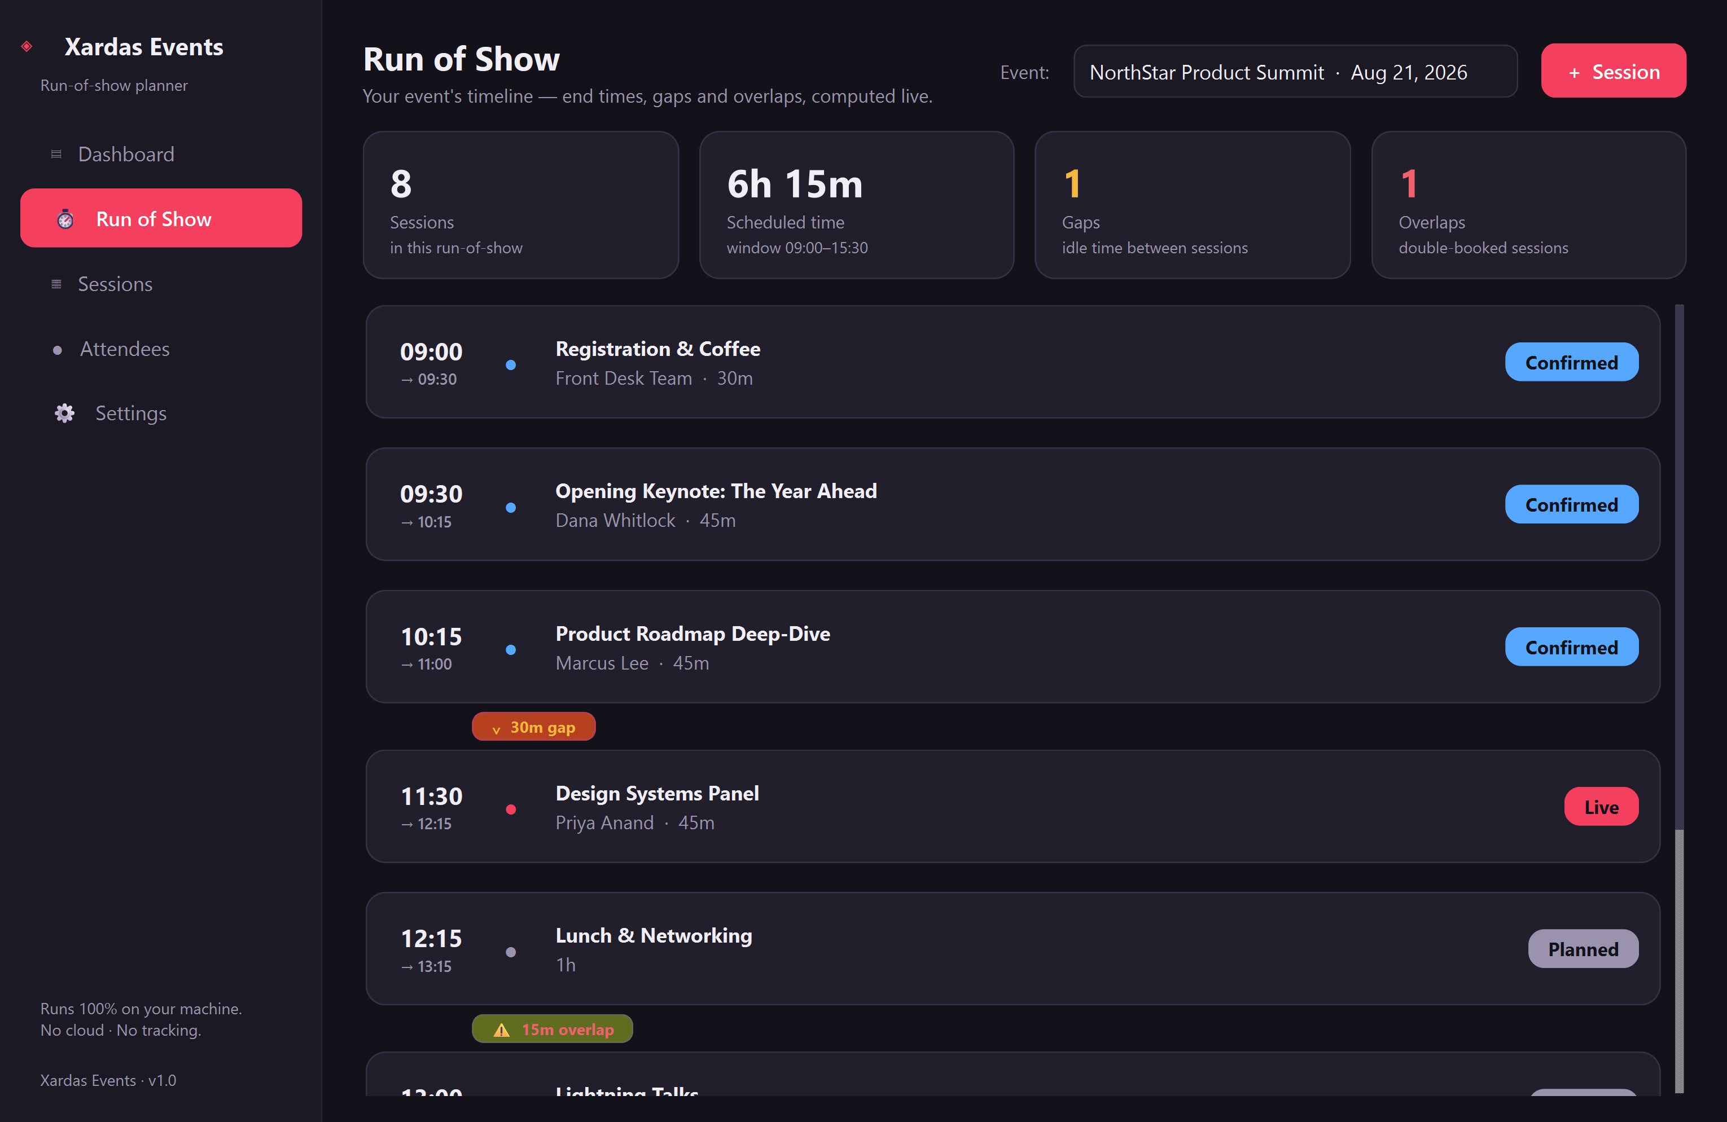Viewport: 1727px width, 1122px height.
Task: Click Confirmed status on Product Roadmap Deep-Dive
Action: (1571, 648)
